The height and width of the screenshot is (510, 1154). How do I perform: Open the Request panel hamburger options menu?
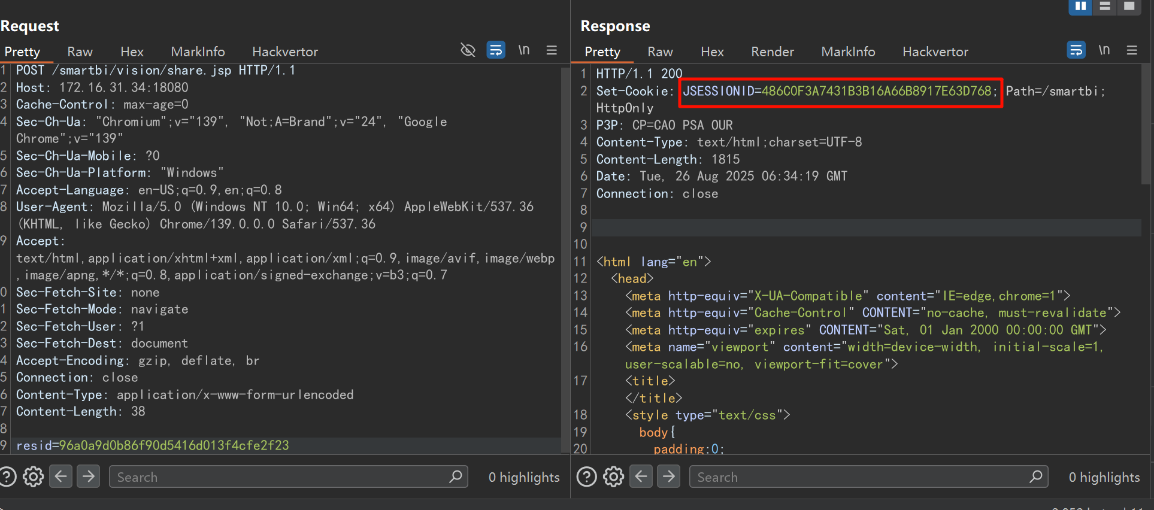(x=552, y=50)
